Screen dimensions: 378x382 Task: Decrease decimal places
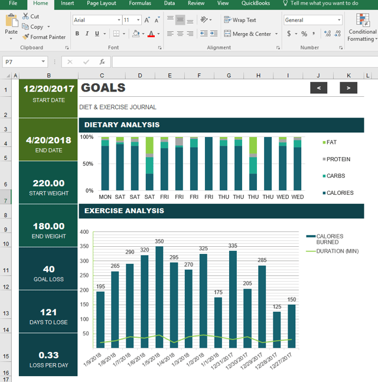coord(338,34)
